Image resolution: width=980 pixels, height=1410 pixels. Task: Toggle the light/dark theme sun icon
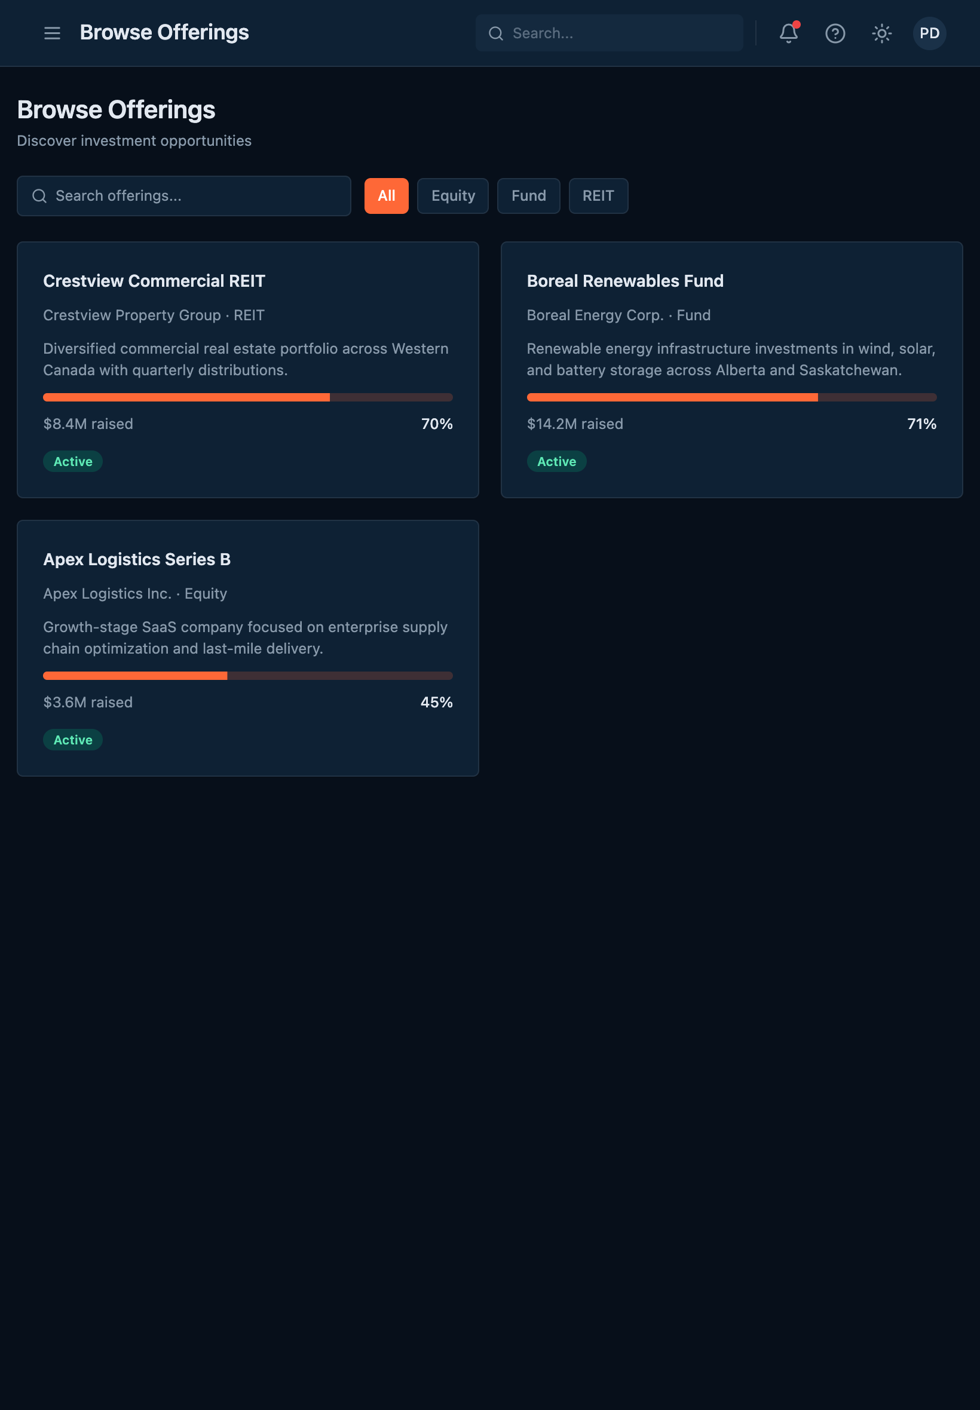882,33
